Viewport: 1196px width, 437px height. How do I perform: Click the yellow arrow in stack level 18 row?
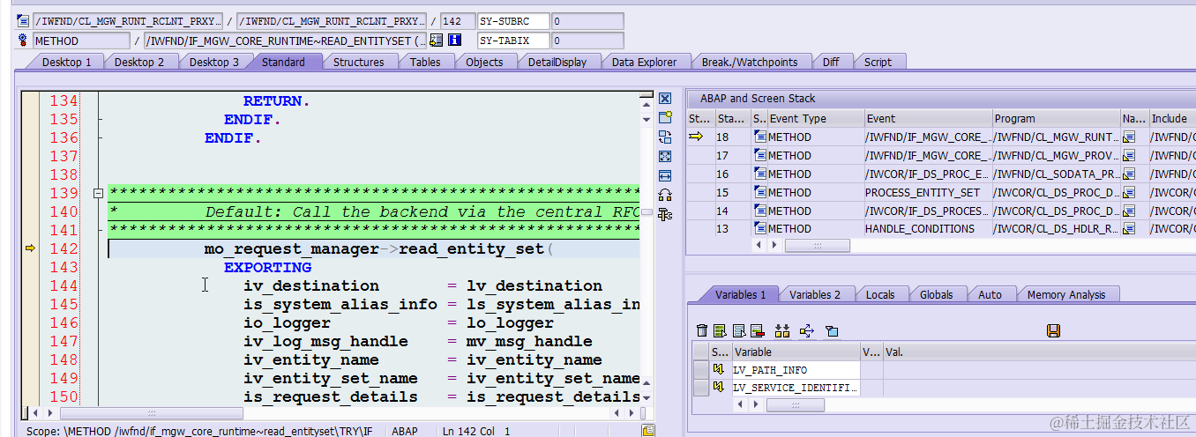[696, 137]
